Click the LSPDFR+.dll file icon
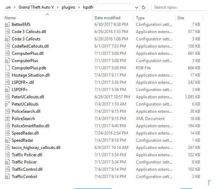 tap(8, 82)
